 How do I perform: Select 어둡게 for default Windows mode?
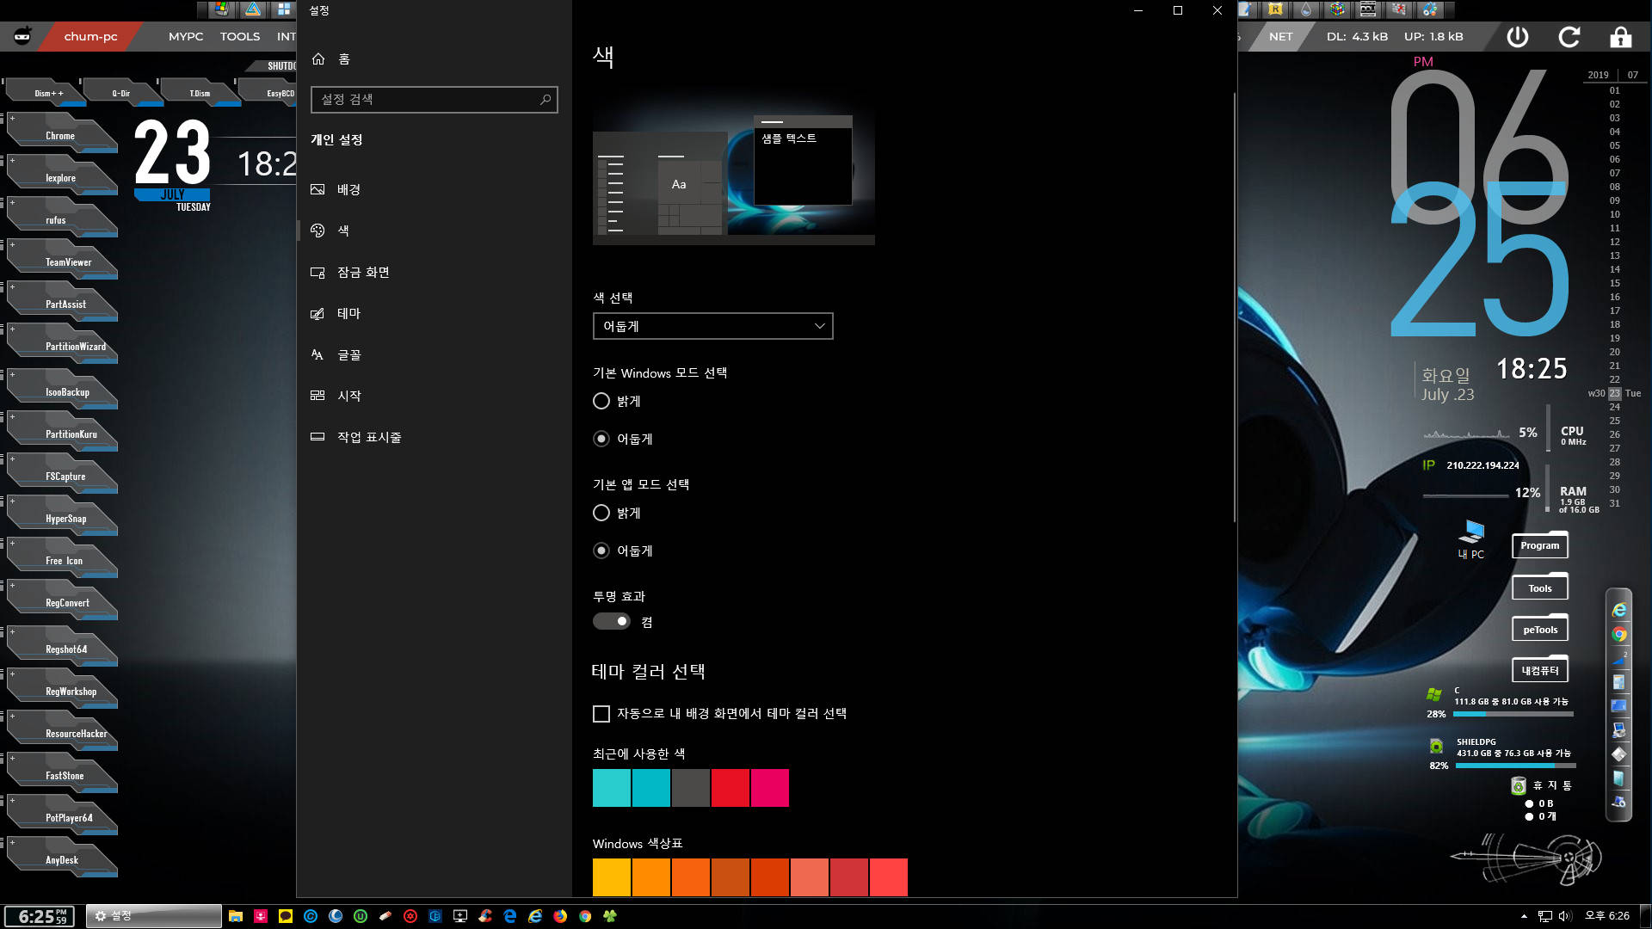(601, 439)
